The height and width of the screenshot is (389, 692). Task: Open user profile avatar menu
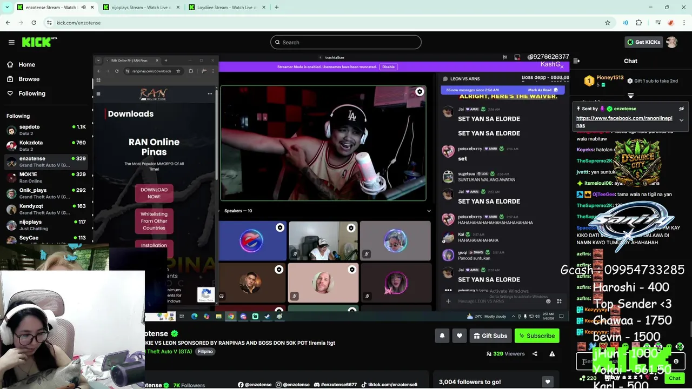[x=671, y=42]
